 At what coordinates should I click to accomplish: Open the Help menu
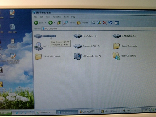pyautogui.click(x=73, y=17)
